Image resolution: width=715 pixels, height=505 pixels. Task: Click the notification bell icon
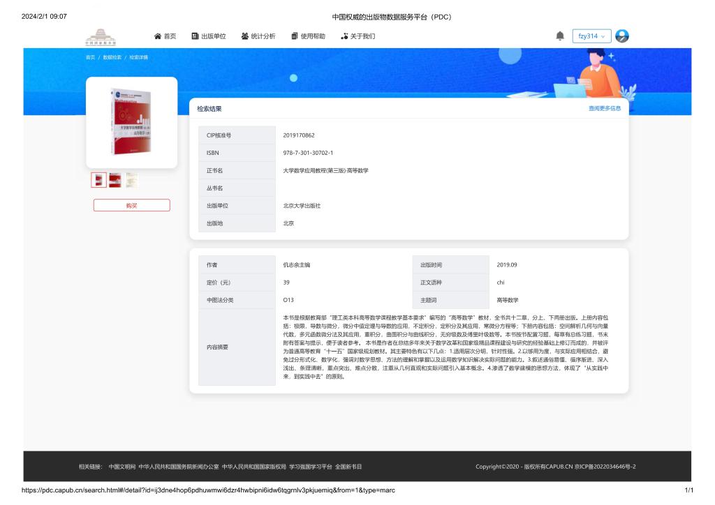[560, 36]
